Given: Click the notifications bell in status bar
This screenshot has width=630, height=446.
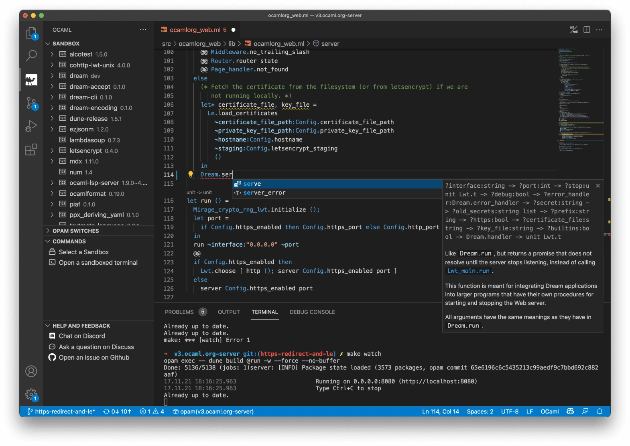Looking at the screenshot, I should (600, 412).
